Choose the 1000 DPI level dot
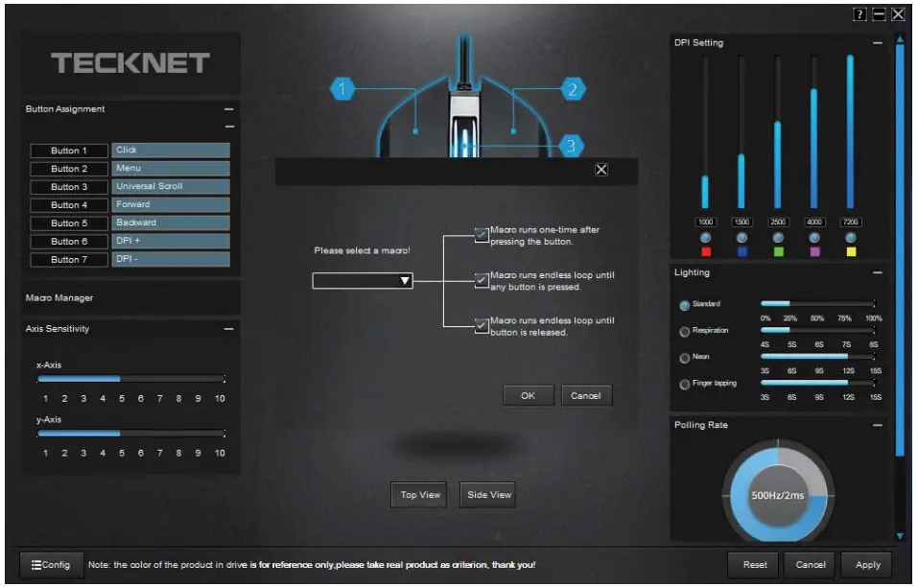 point(705,238)
